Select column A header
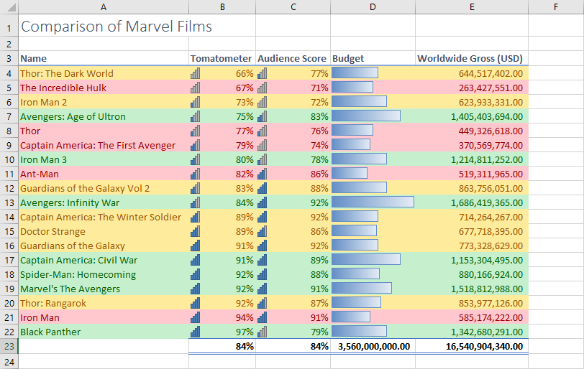Screen dimensions: 584x369 tap(104, 6)
